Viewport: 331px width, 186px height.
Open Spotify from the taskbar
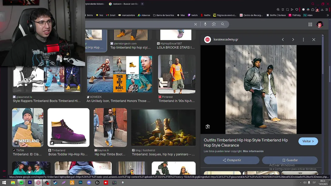(x=21, y=183)
